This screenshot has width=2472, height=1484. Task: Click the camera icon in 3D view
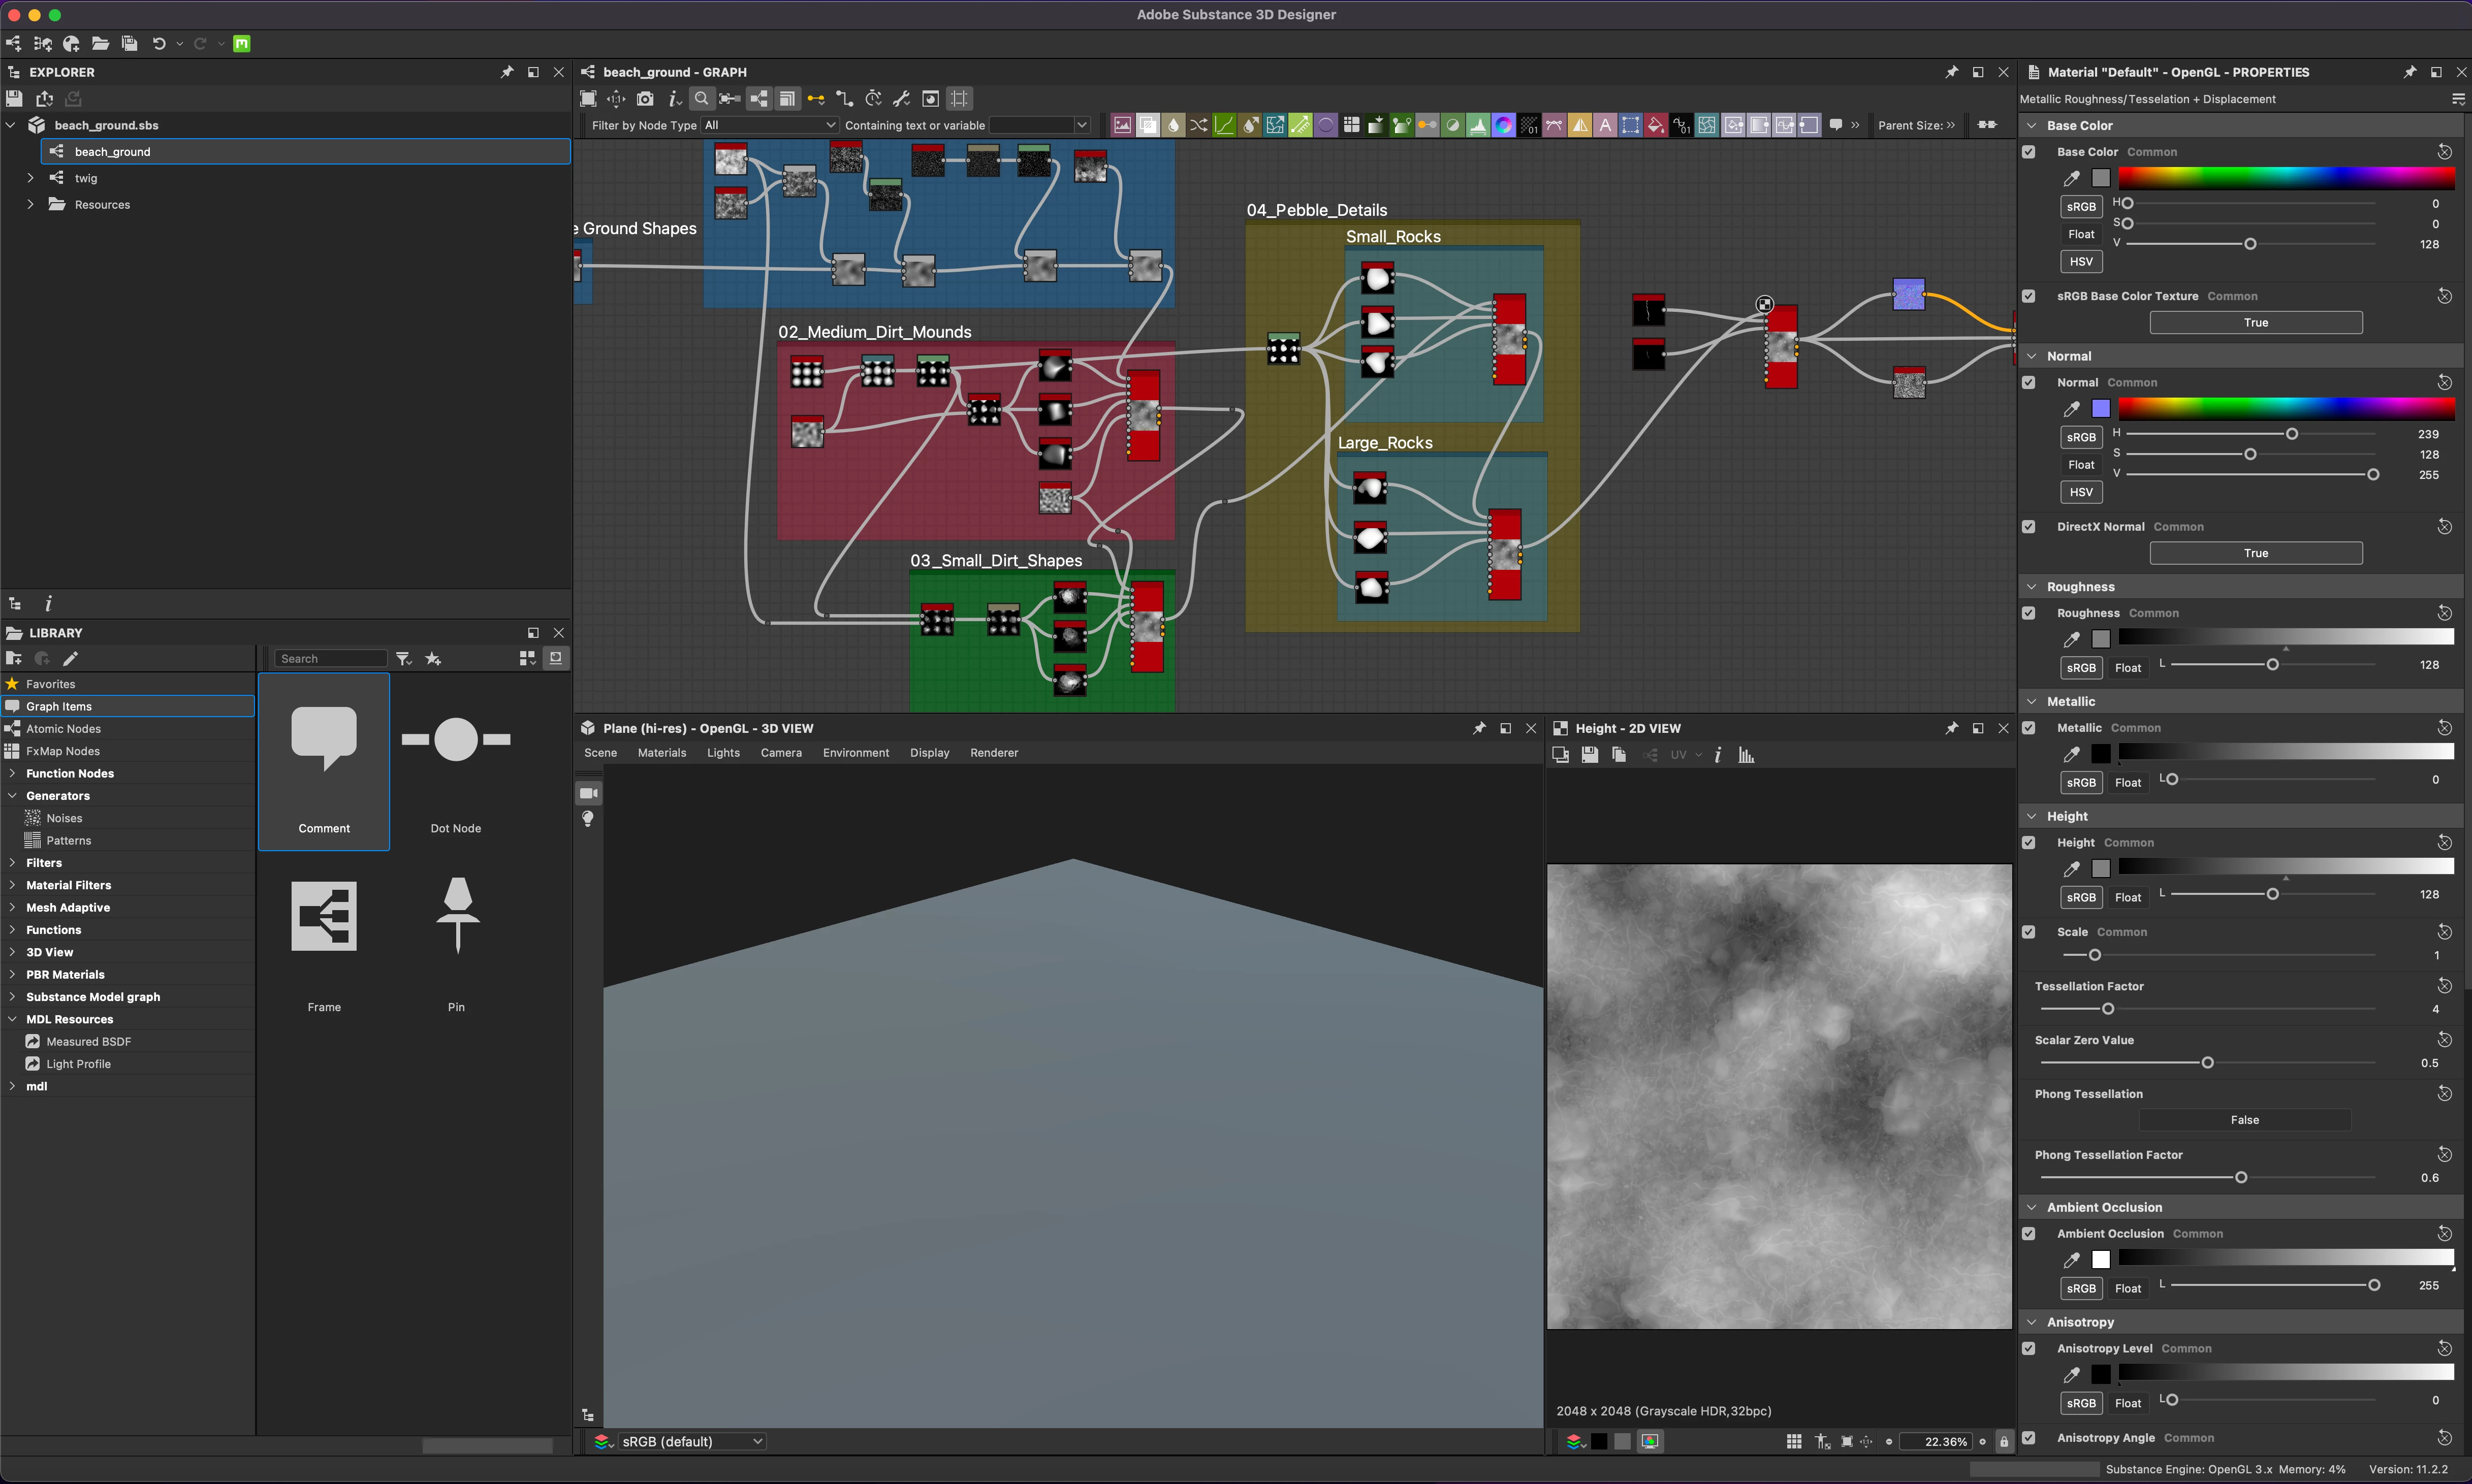(x=588, y=793)
